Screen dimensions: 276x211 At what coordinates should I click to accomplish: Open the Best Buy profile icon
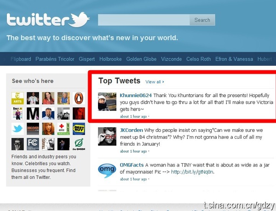pos(79,129)
